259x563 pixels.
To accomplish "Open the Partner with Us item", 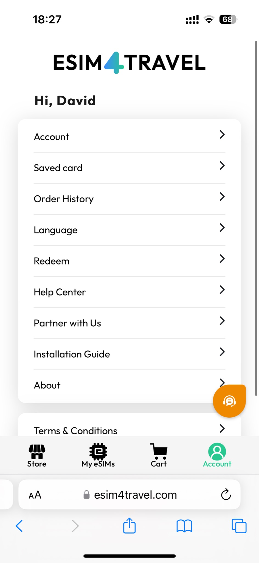I will coord(67,323).
